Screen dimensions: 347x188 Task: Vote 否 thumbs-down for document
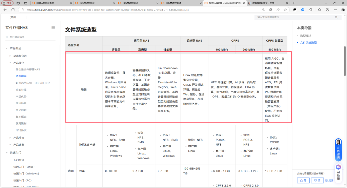(317, 181)
